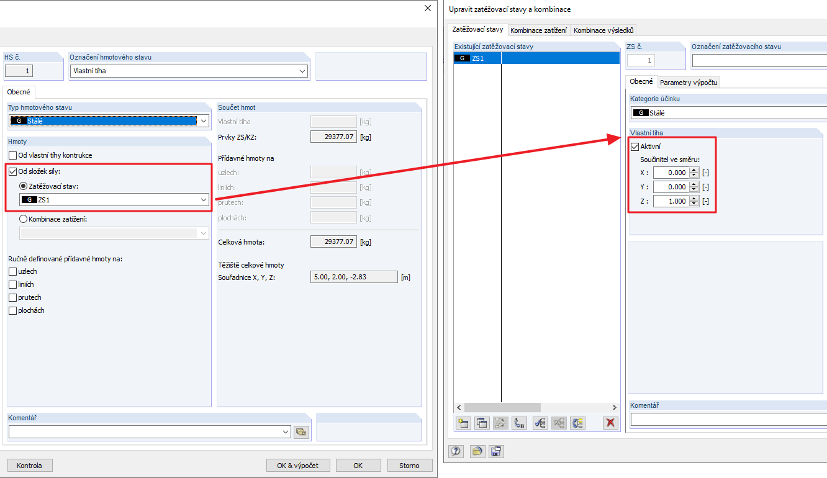The height and width of the screenshot is (478, 827).
Task: Close the mass case dialog
Action: point(427,8)
